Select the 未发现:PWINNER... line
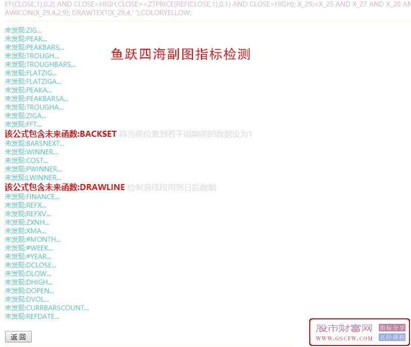The image size is (411, 347). (33, 169)
